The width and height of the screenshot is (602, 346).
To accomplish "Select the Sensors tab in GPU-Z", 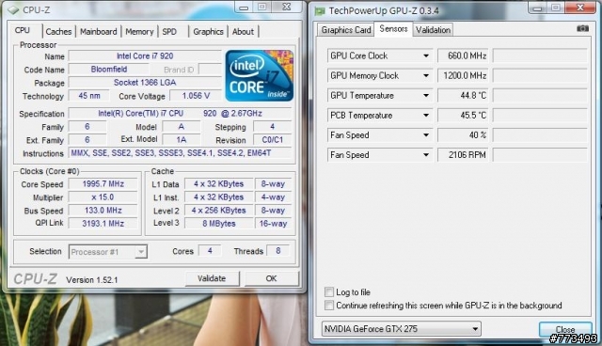I will pos(393,29).
